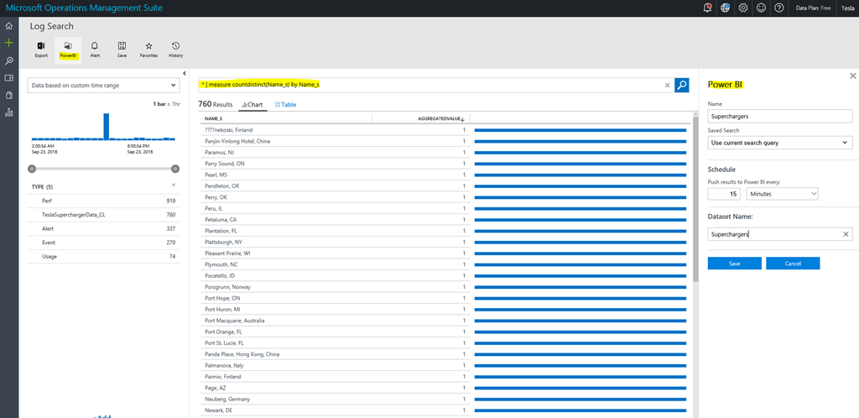Open the Saved Search dropdown

779,143
